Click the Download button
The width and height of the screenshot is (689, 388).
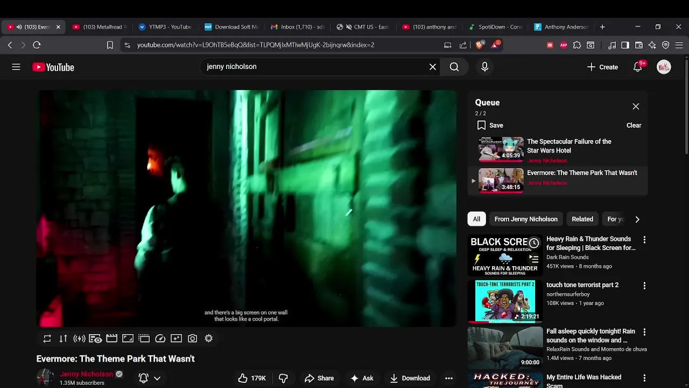coord(410,378)
